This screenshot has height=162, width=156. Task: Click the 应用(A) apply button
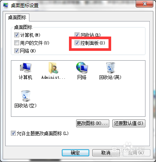136,153
